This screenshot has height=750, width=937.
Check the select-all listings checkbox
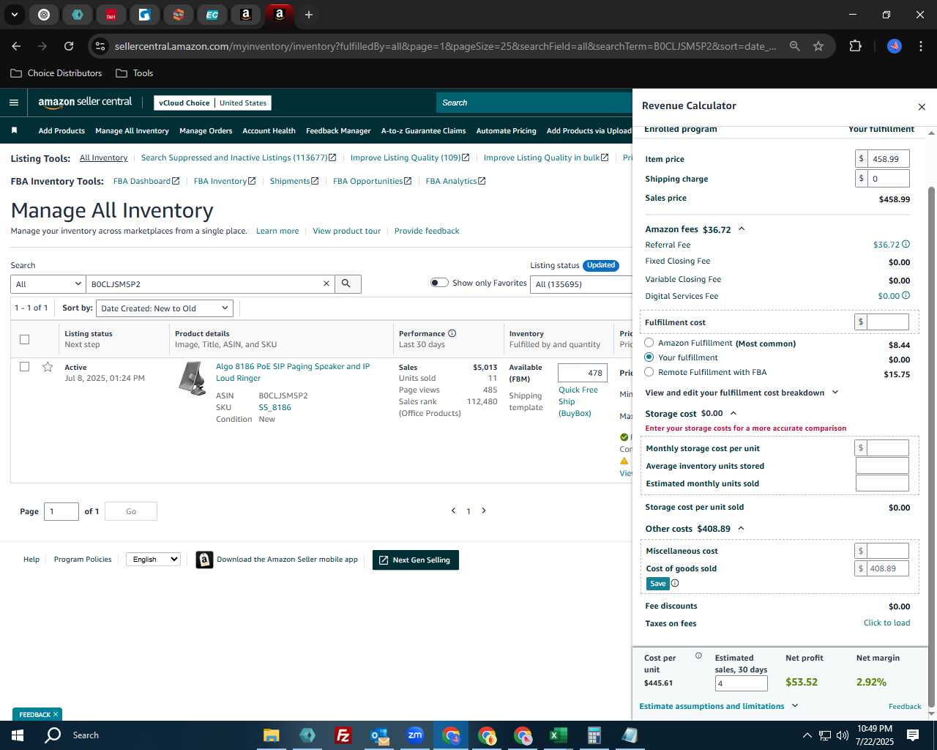pos(24,339)
